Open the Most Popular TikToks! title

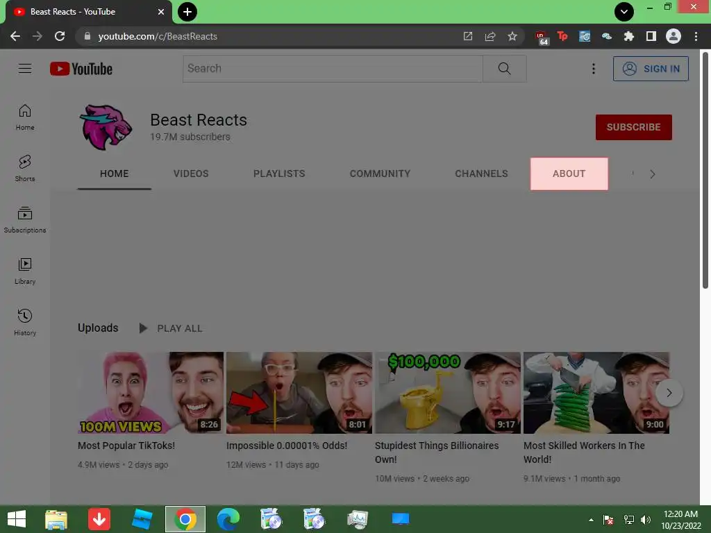coord(126,446)
